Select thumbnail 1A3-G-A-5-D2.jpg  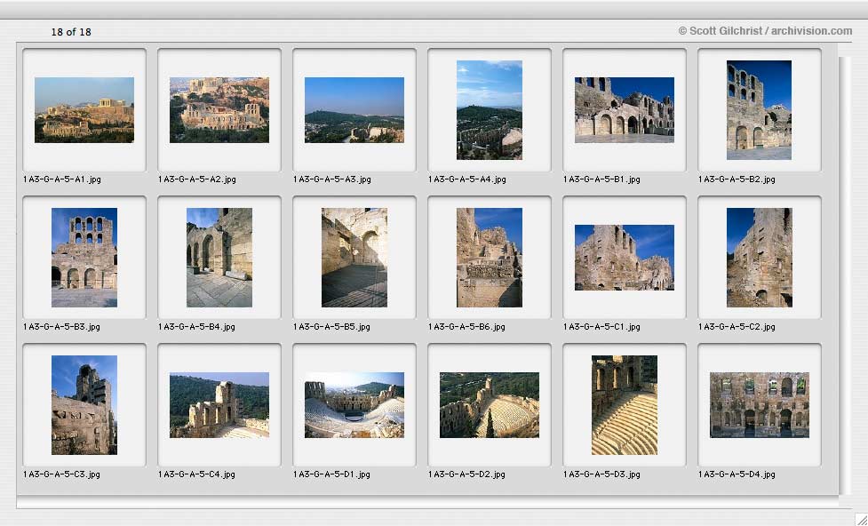(x=490, y=405)
